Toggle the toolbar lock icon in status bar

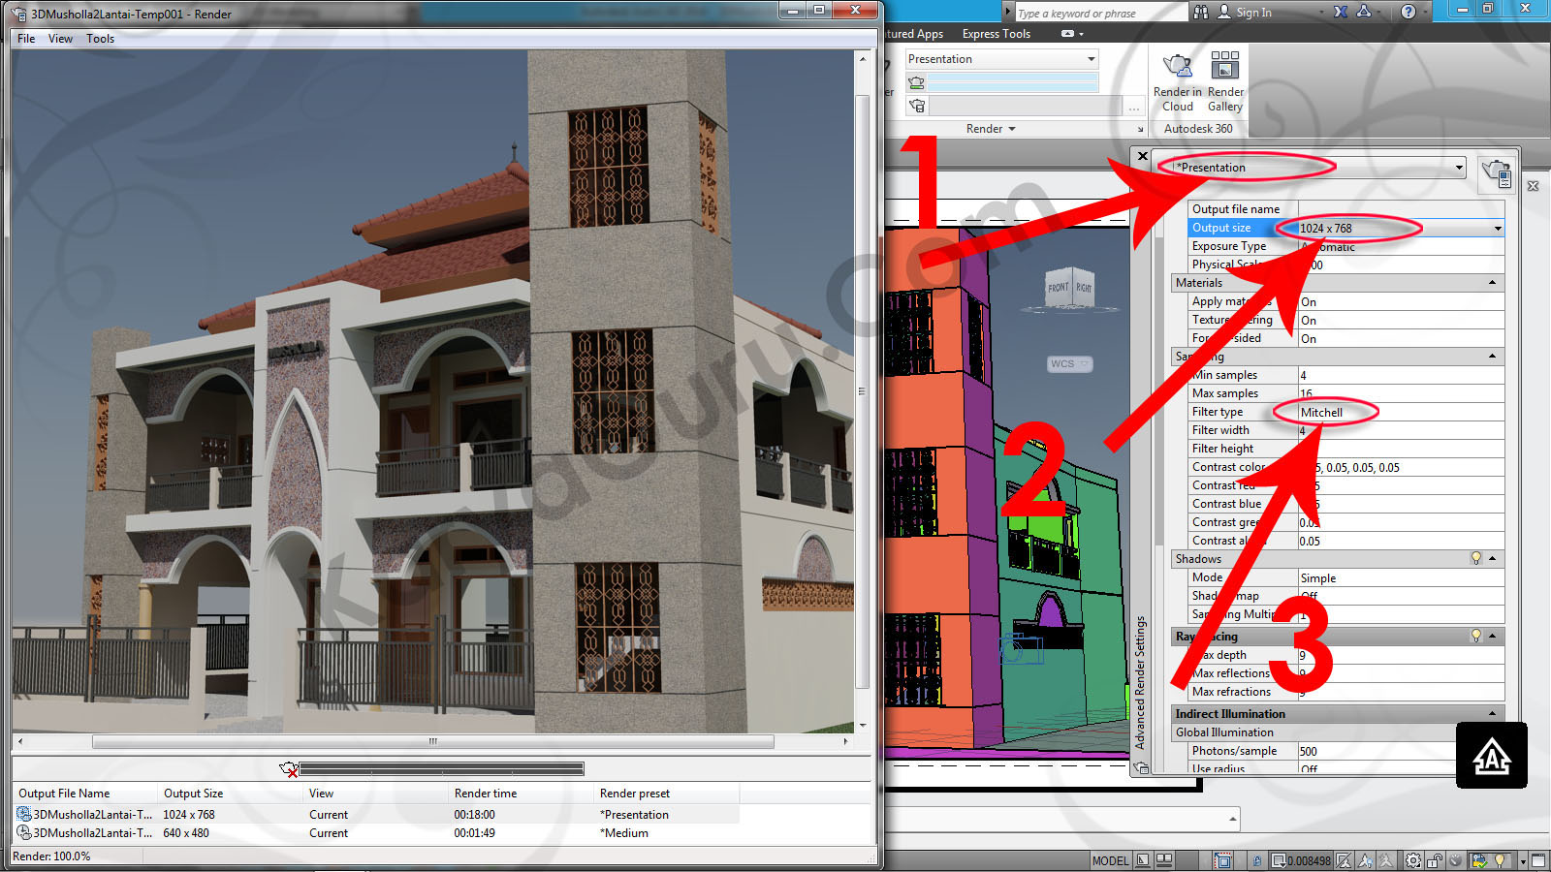(1435, 860)
